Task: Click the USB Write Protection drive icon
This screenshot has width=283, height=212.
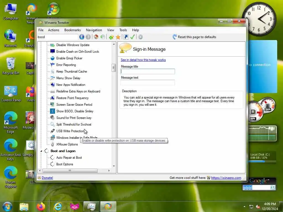Action: click(53, 131)
